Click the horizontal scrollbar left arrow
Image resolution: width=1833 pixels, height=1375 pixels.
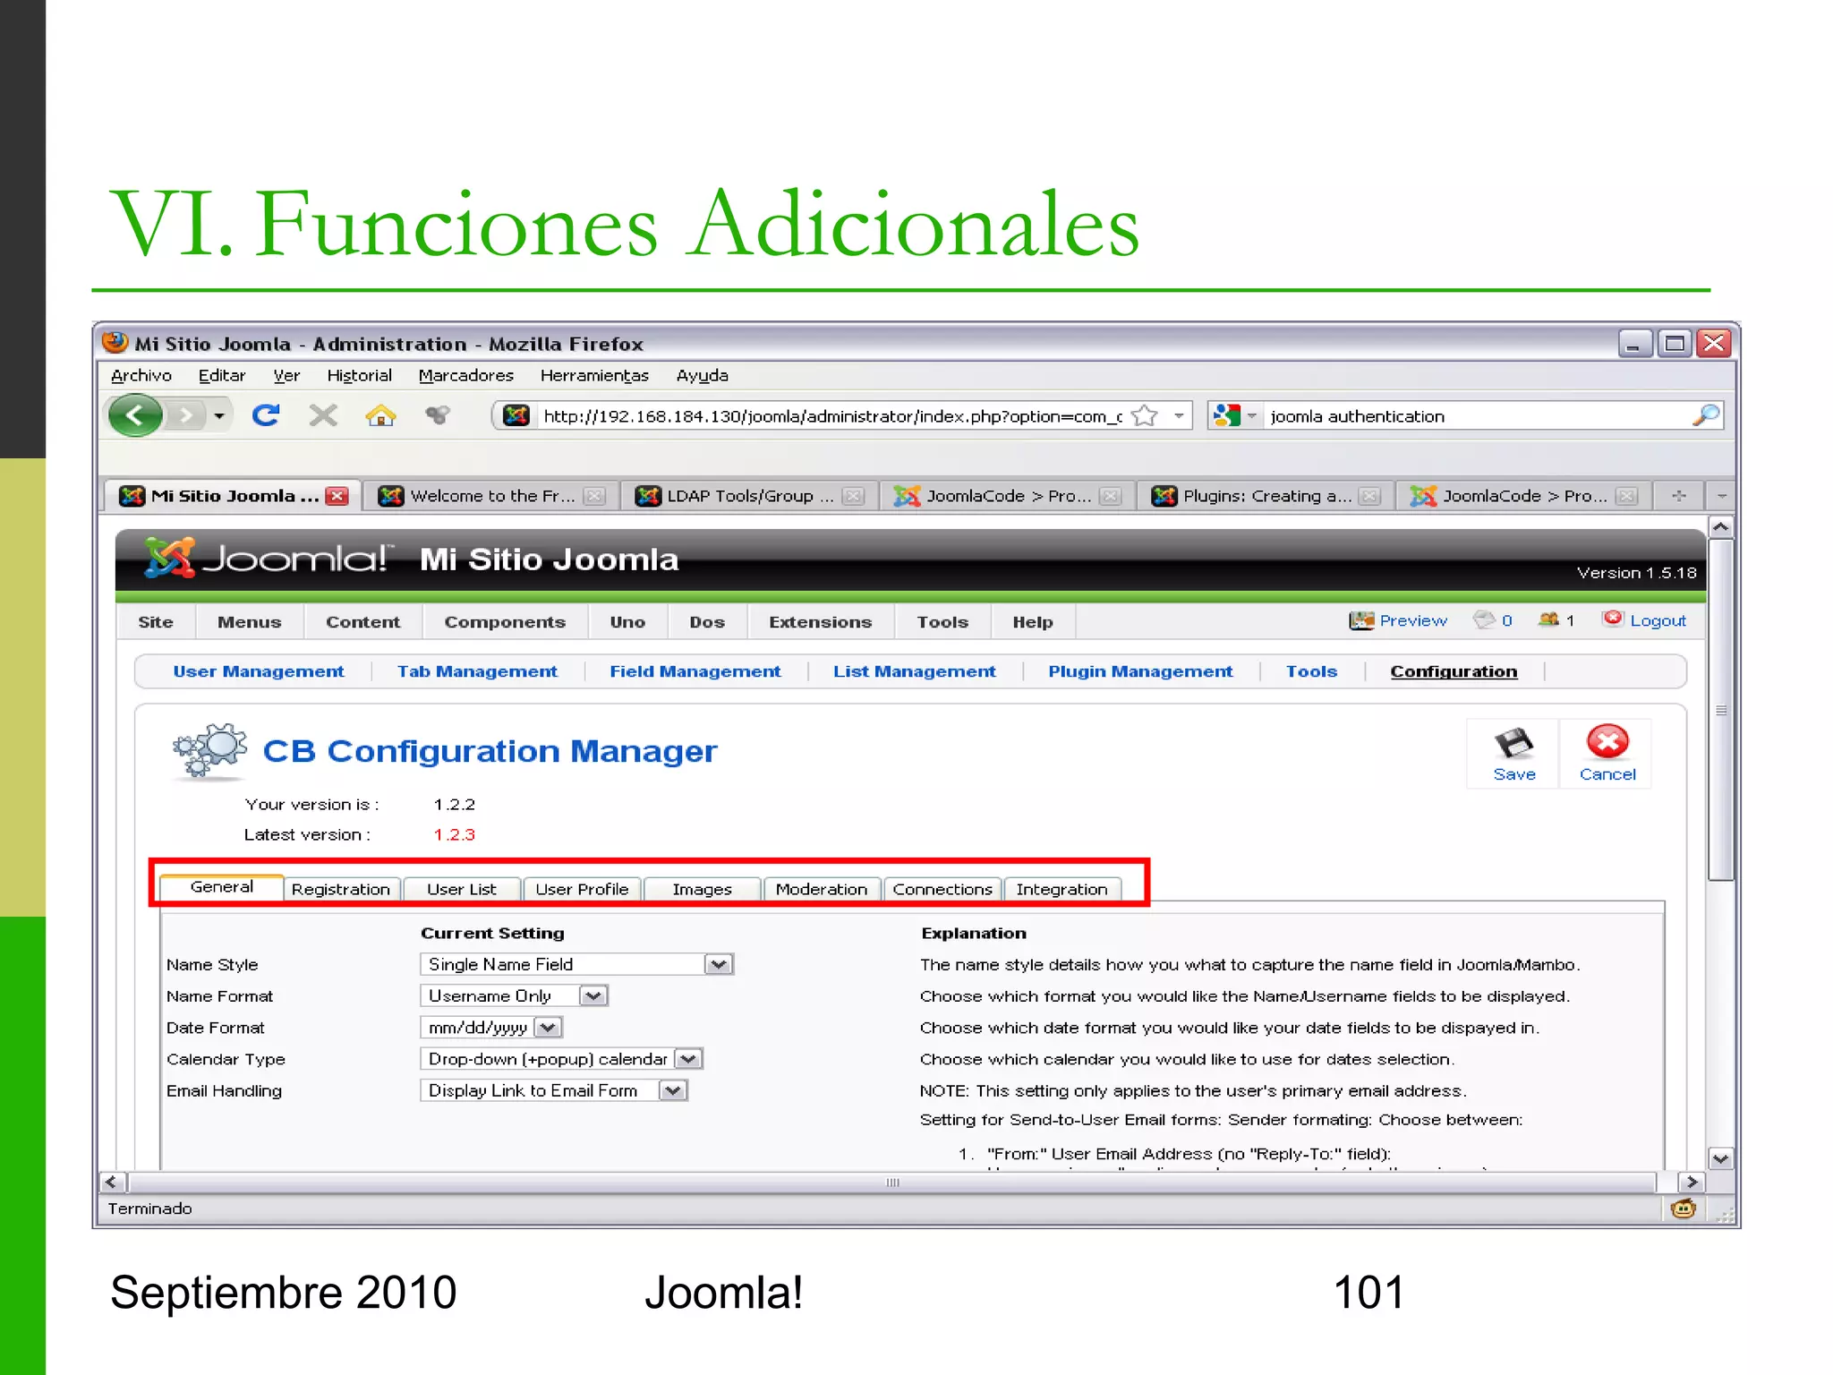[111, 1183]
